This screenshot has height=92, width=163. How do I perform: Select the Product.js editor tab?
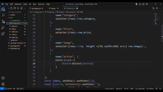coord(71,8)
